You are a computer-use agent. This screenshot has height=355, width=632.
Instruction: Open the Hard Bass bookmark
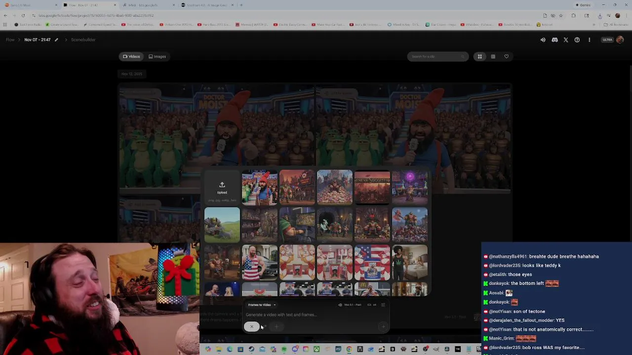[x=214, y=25]
